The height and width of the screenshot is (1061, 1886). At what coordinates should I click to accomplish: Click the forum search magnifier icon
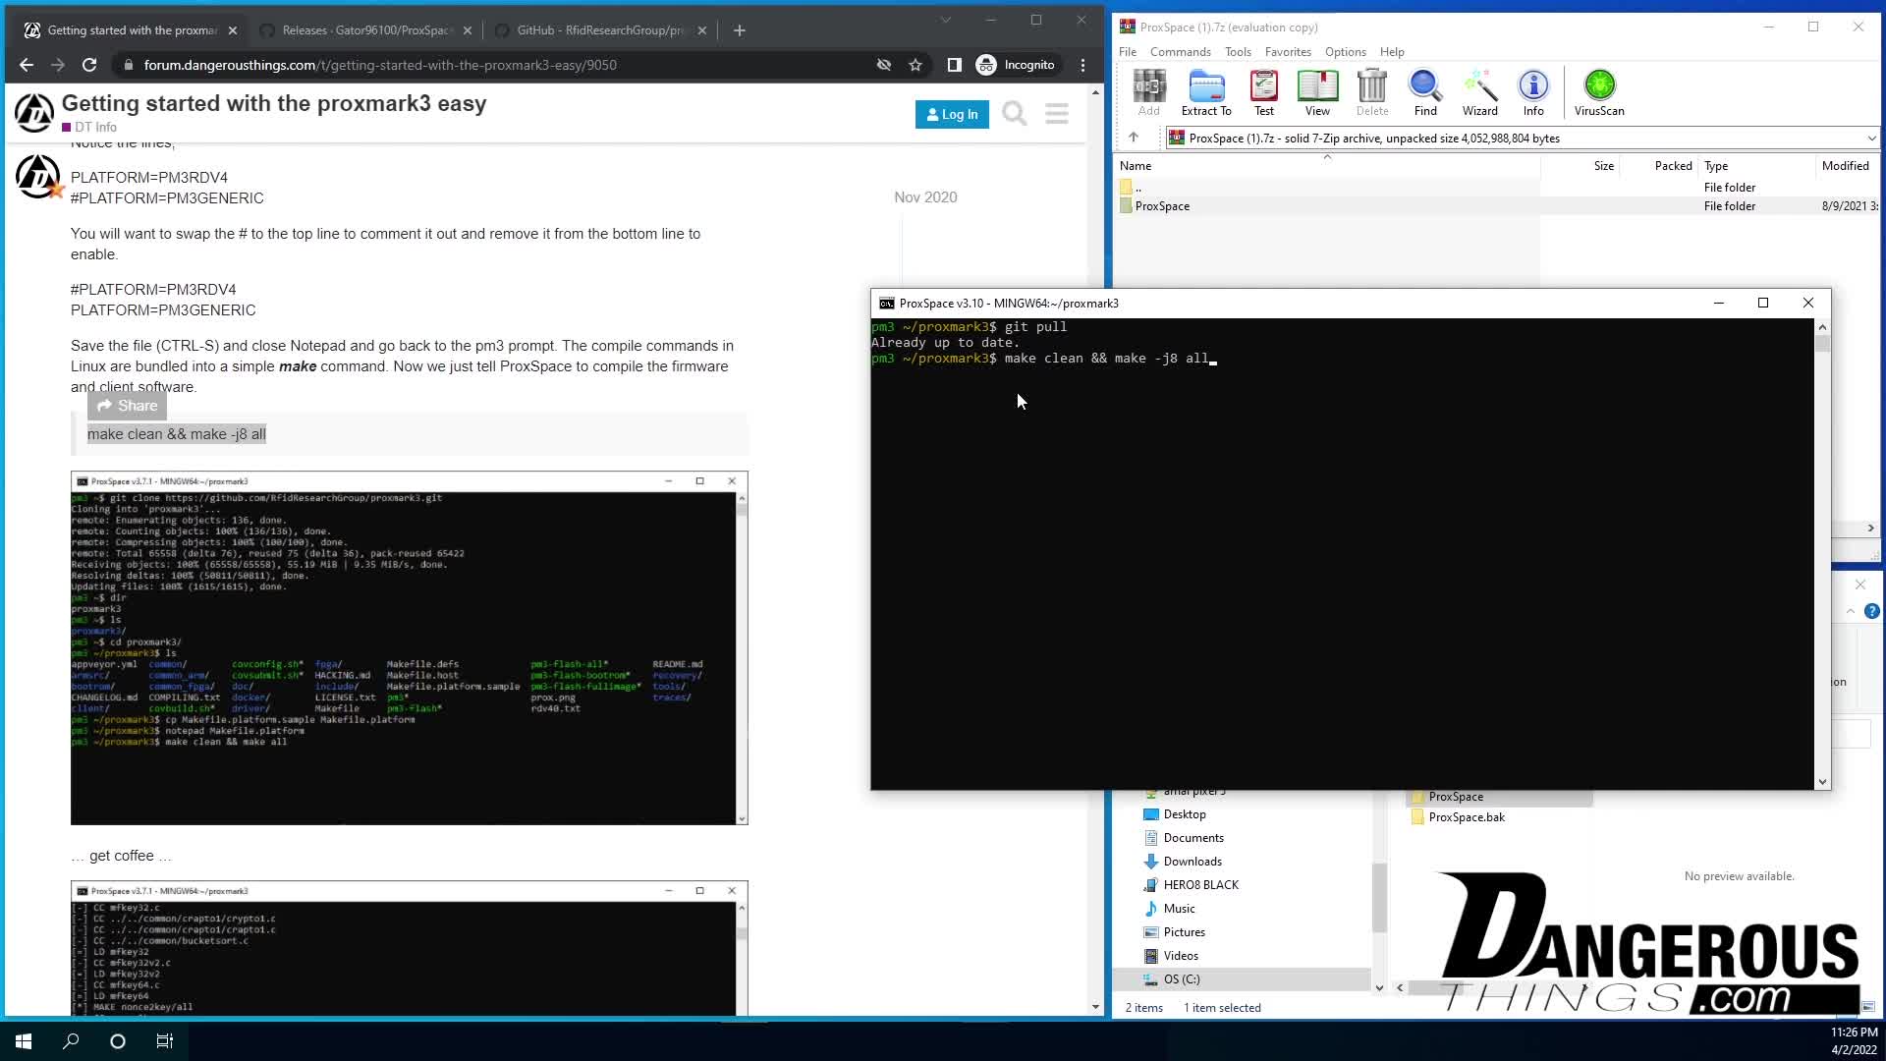(x=1015, y=114)
